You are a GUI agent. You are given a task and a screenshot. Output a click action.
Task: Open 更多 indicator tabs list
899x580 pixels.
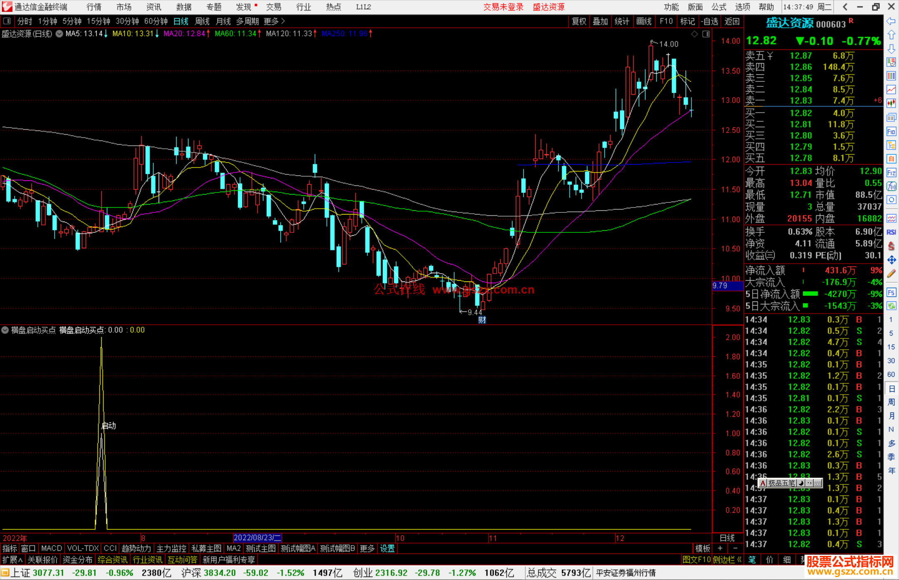pyautogui.click(x=367, y=548)
